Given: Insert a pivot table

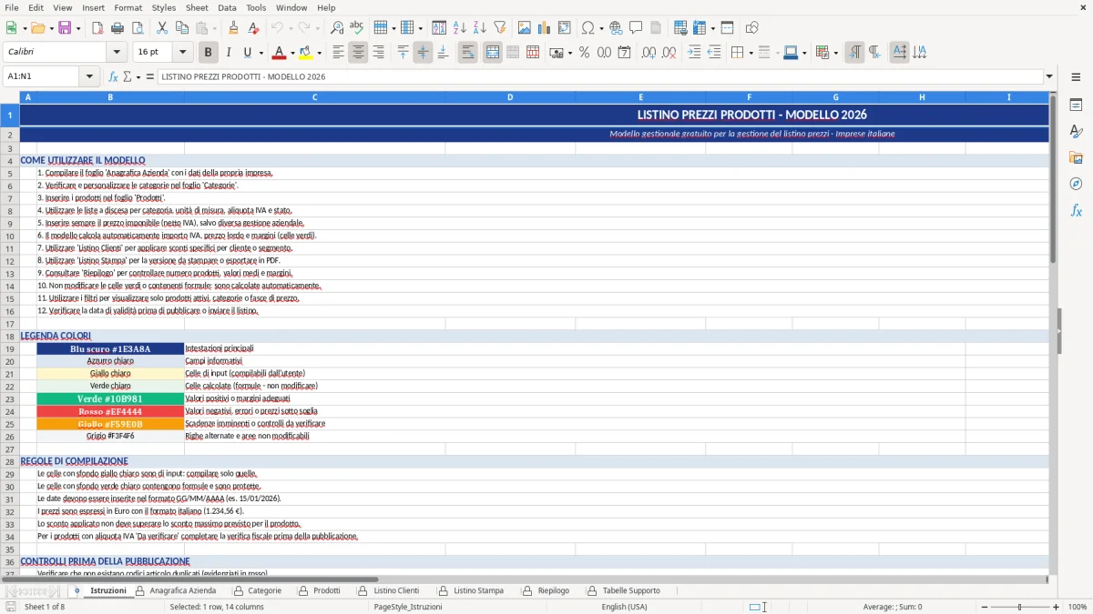Looking at the screenshot, I should pos(564,28).
